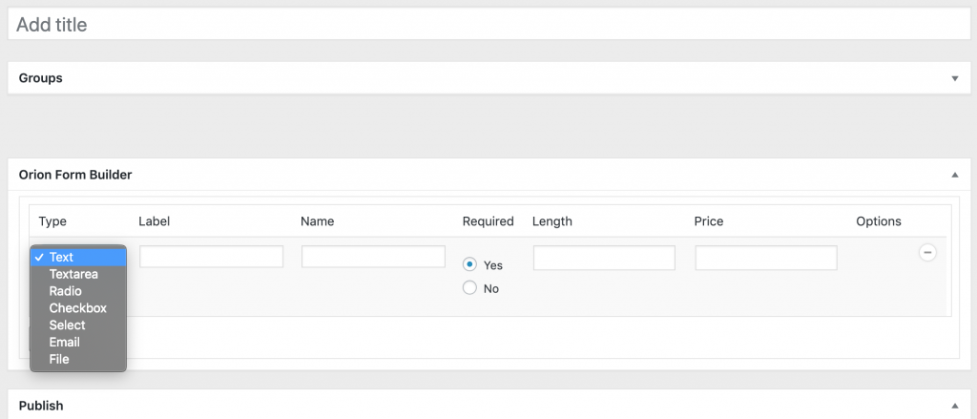
Task: Choose Text in the Type dropdown
Action: tap(61, 257)
